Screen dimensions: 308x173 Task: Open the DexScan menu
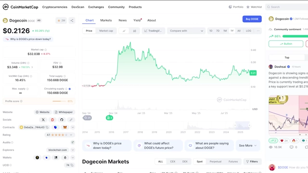tap(78, 7)
